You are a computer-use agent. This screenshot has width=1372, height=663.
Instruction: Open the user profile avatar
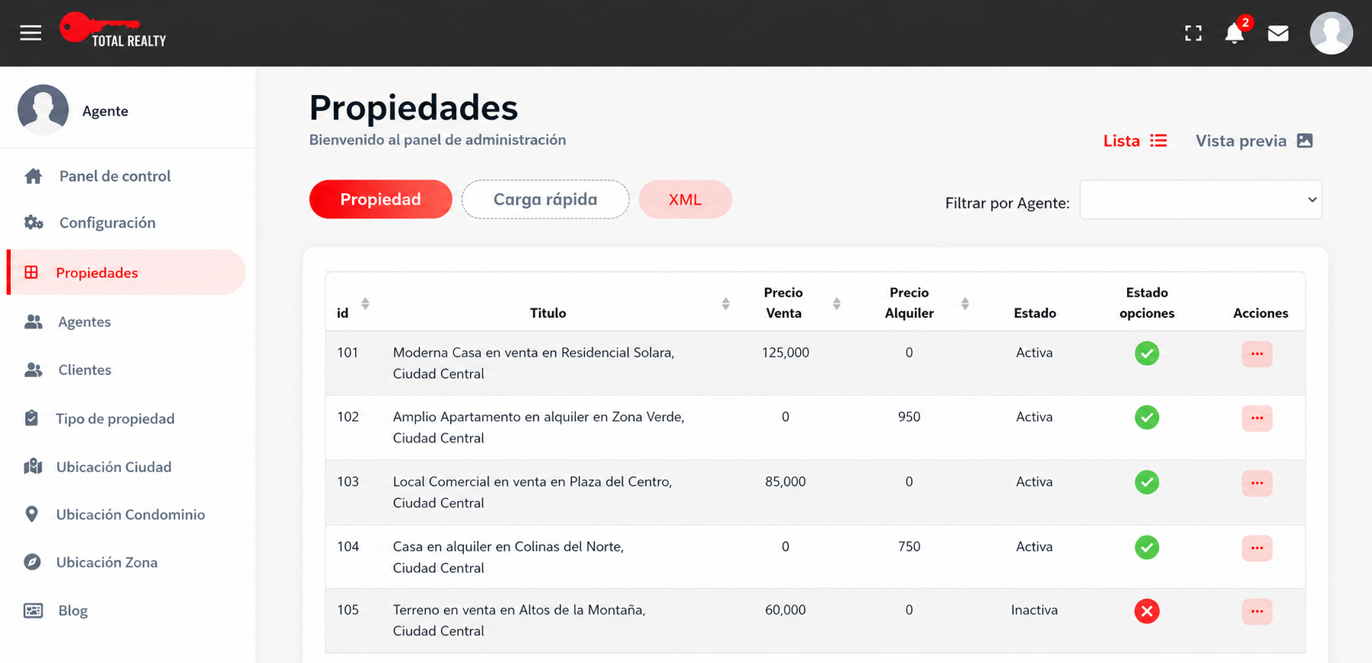[x=1331, y=33]
